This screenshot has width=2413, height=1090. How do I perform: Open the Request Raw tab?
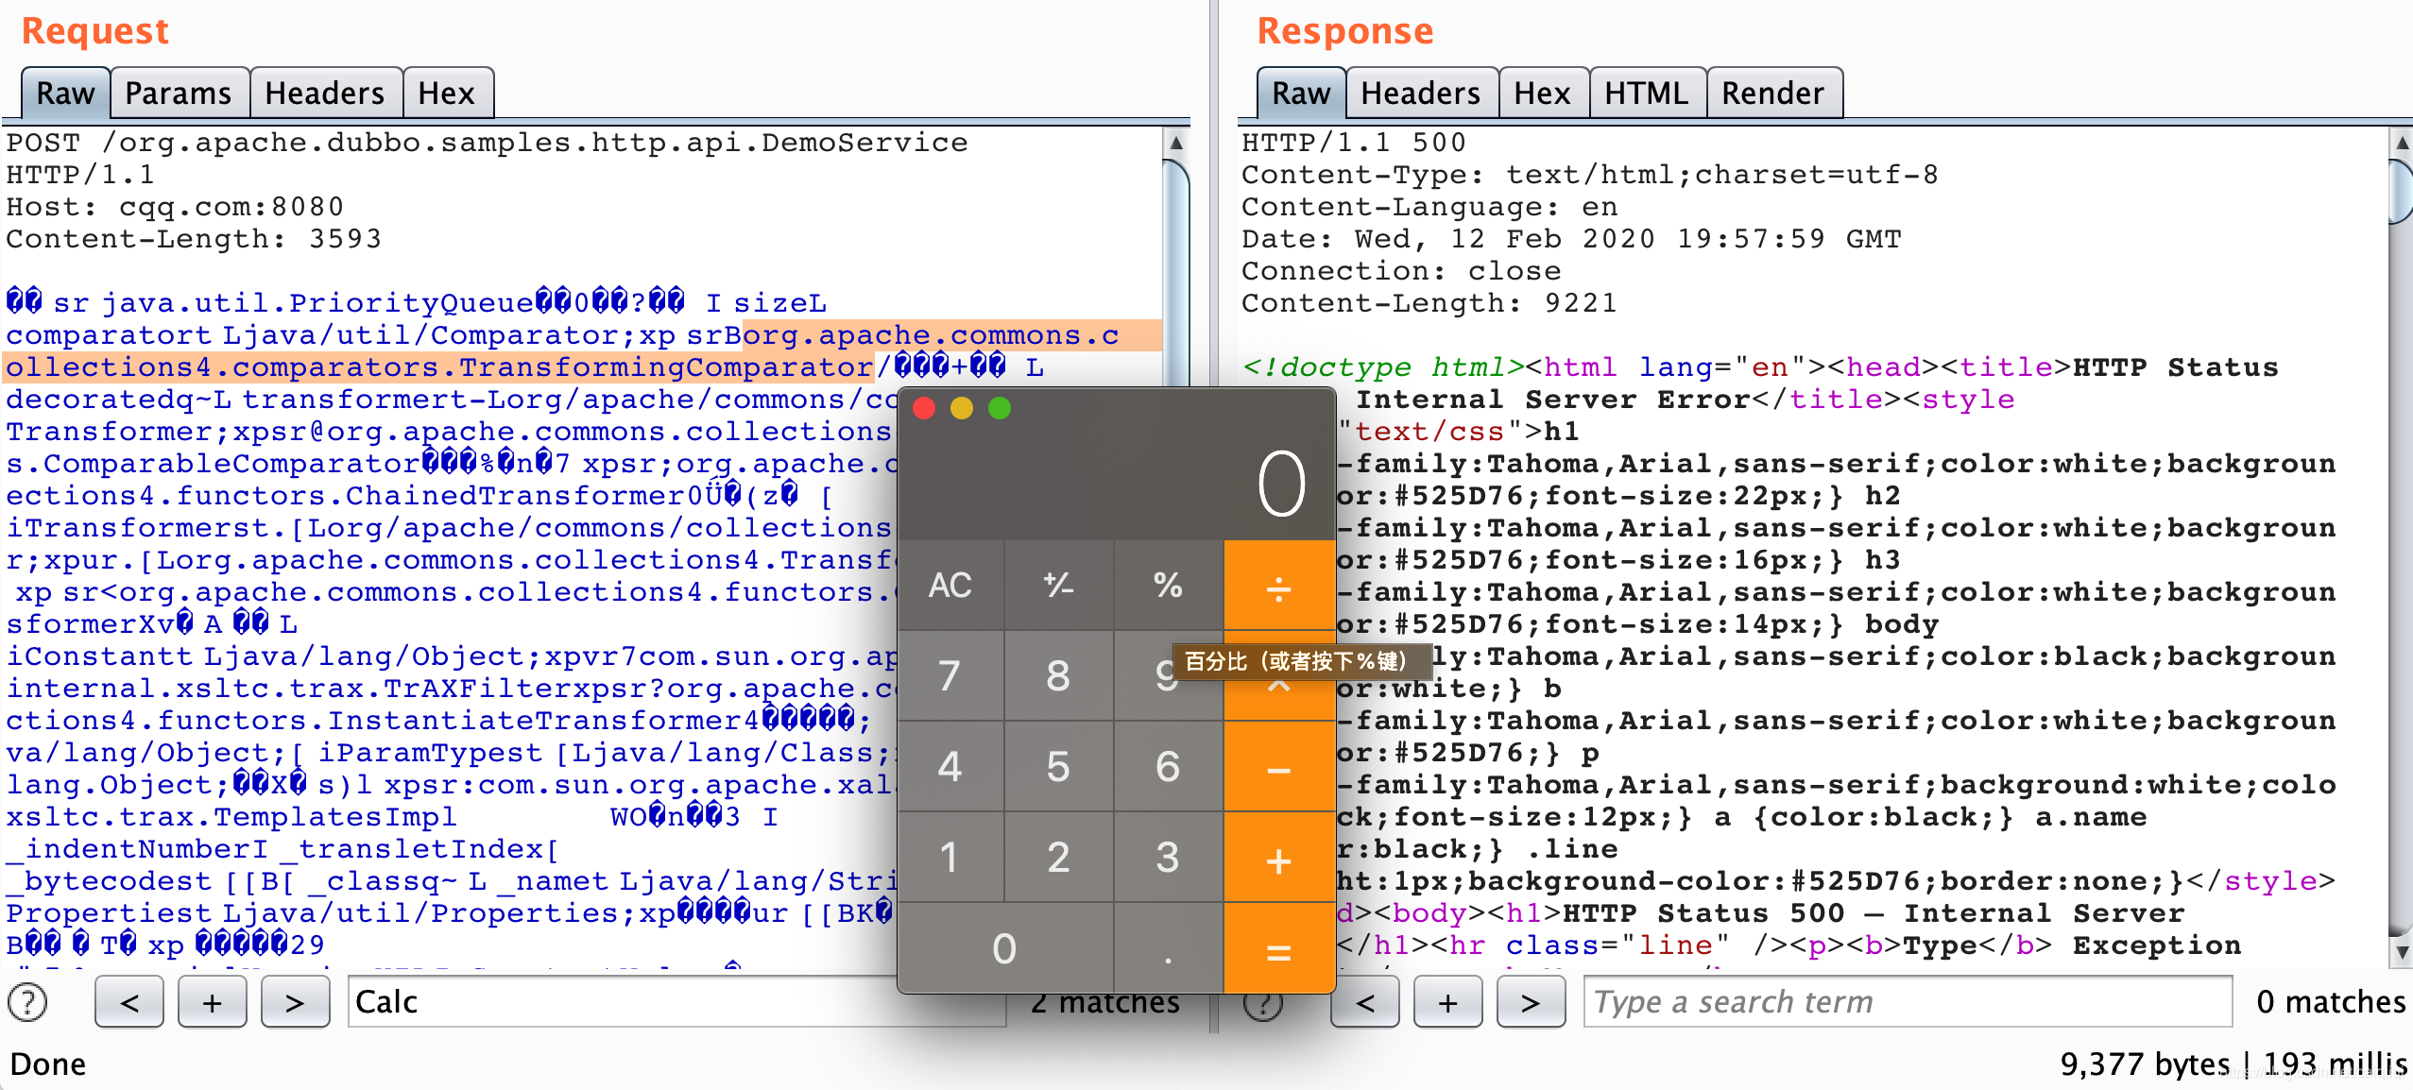(x=65, y=93)
